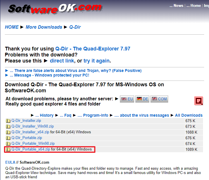Image resolution: width=209 pixels, height=180 pixels.
Task: Use the direct link for download
Action: click(x=62, y=61)
